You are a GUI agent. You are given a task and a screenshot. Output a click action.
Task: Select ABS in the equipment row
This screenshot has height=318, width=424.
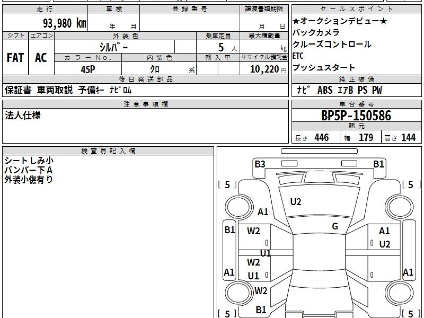tap(325, 90)
